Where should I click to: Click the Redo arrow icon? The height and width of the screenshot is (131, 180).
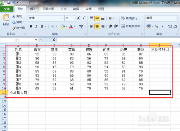(x=21, y=3)
